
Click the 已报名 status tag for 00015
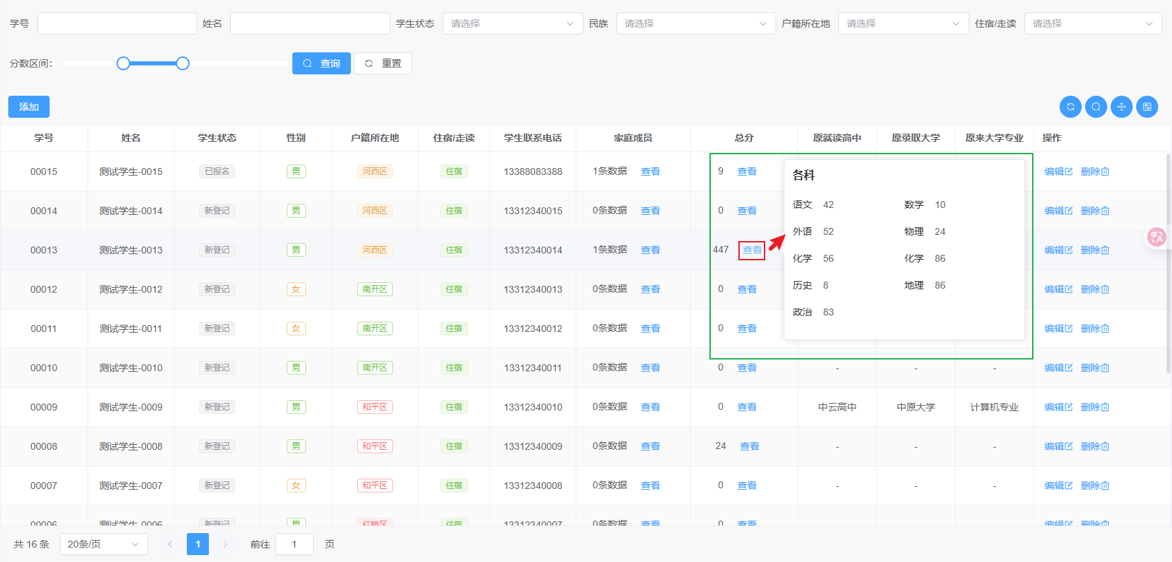pos(217,171)
